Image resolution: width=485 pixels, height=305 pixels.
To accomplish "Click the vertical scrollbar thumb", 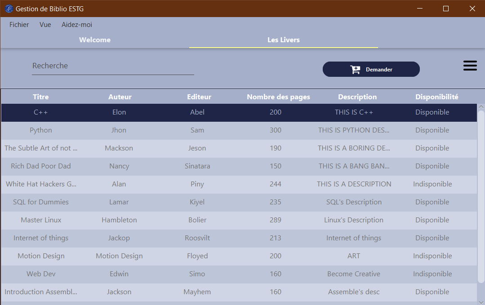I will 481,197.
